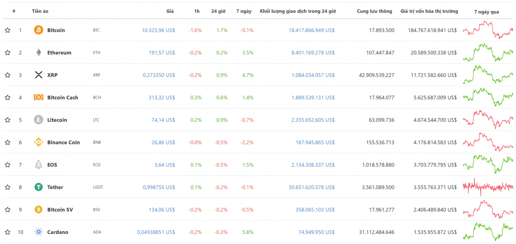Sort by the 1h change column
This screenshot has width=516, height=244.
[197, 11]
